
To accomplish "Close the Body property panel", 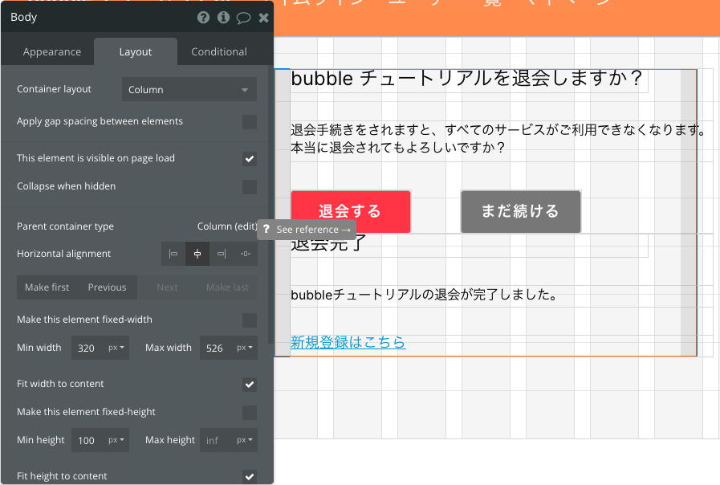I will click(263, 18).
